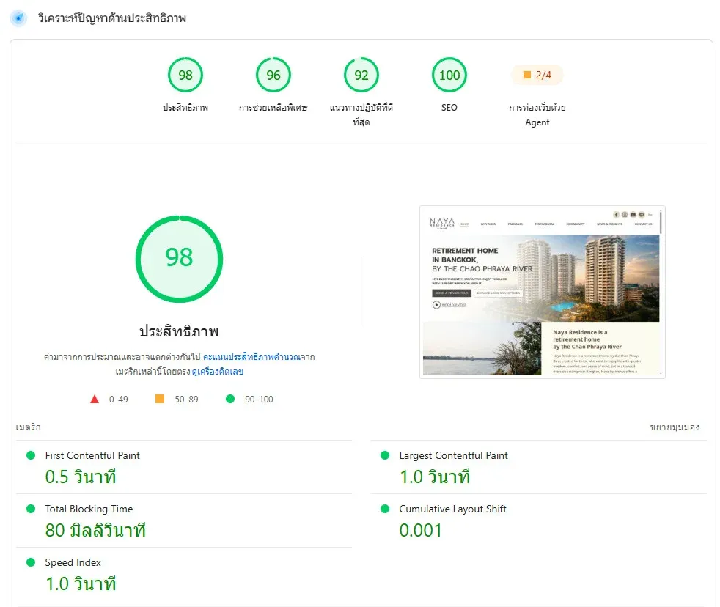This screenshot has height=607, width=720.
Task: Select the 92 best practices score gauge
Action: point(361,75)
